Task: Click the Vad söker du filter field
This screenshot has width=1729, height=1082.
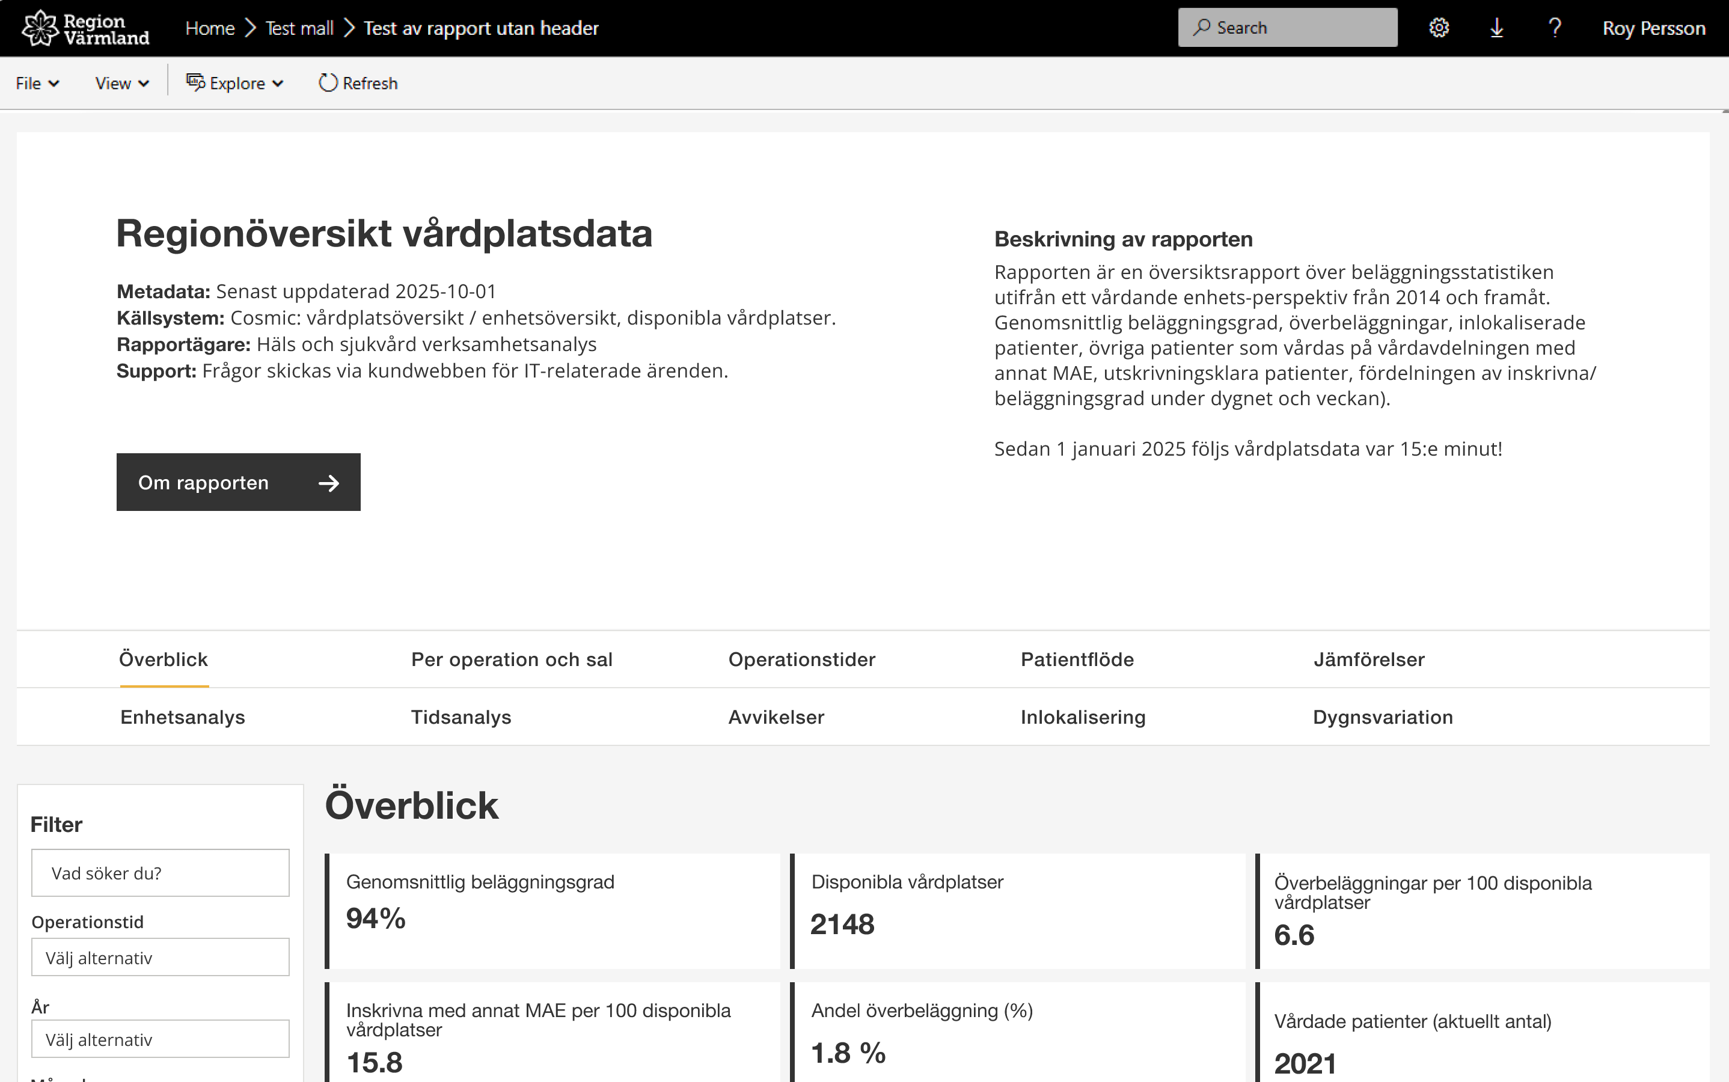Action: coord(159,872)
